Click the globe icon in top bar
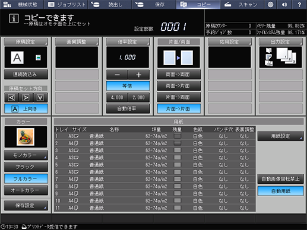The image size is (307, 230). [270, 5]
